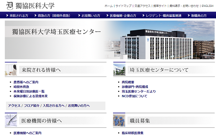This screenshot has height=135, width=216.
Task: Open NCD参加について link
Action: point(134,96)
